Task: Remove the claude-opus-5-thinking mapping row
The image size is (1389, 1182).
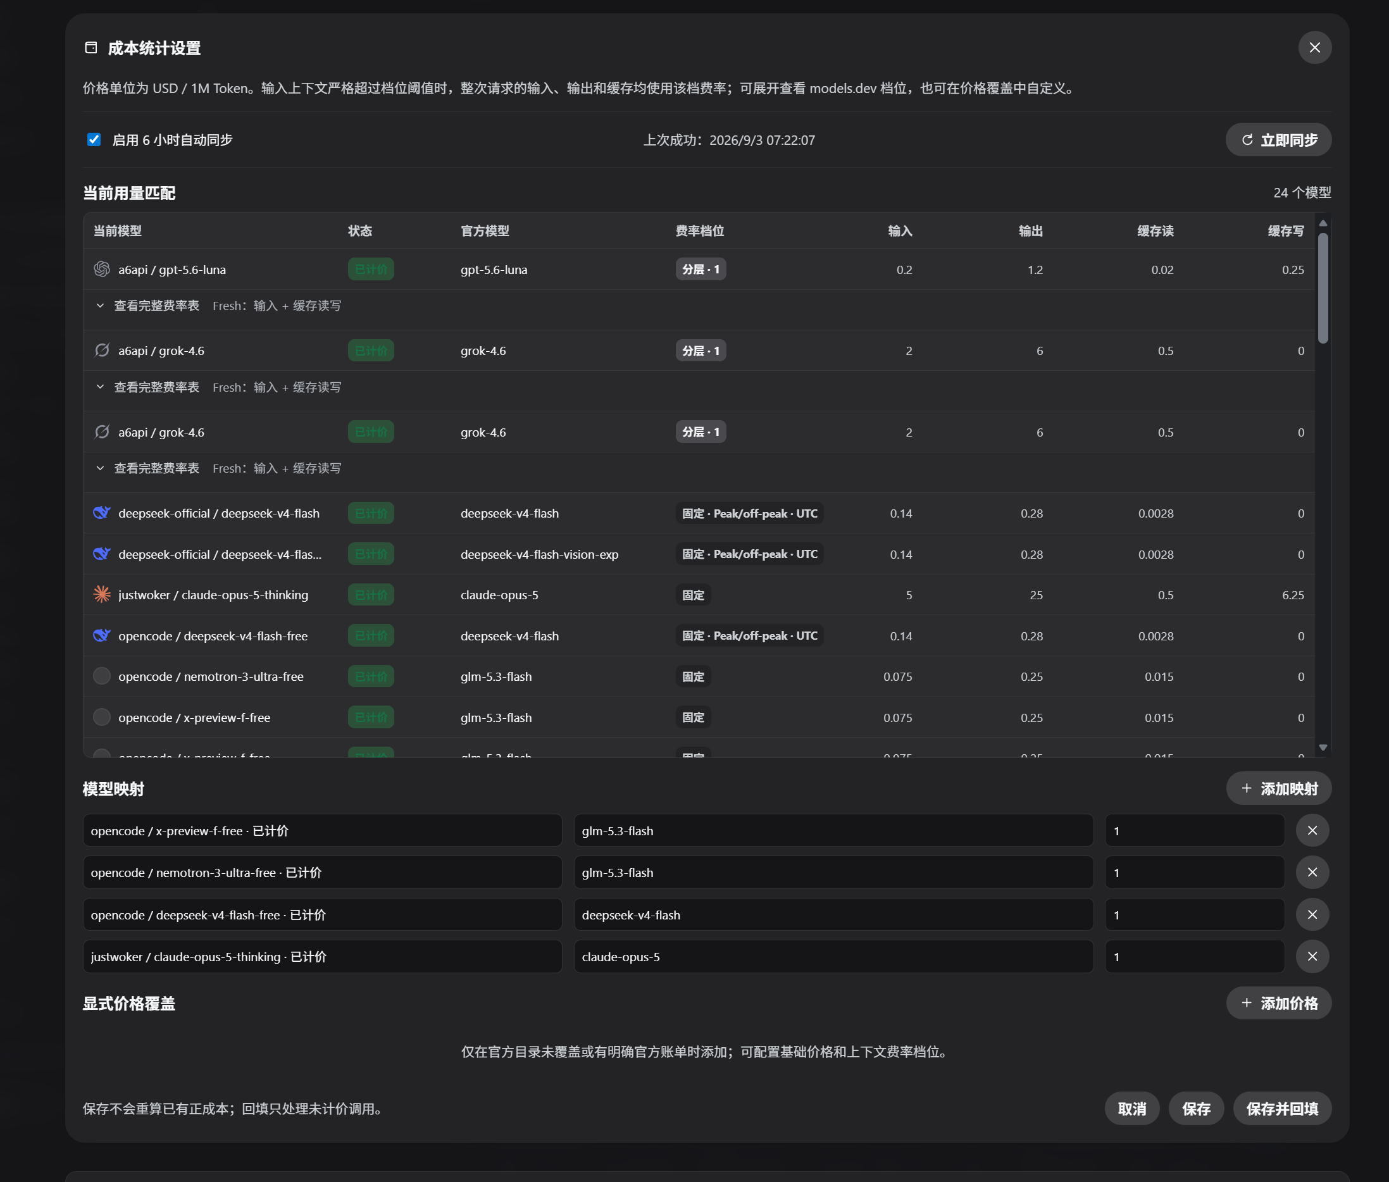Action: point(1312,957)
